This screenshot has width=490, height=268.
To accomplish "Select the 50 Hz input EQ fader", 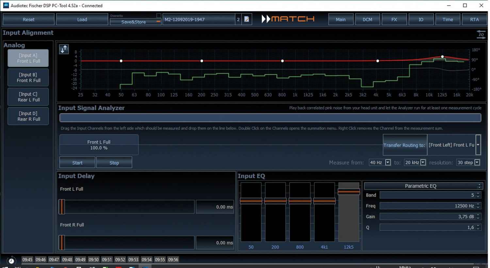I will point(251,201).
